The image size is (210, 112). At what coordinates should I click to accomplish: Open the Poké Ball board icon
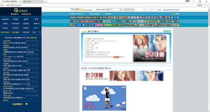click(x=178, y=25)
